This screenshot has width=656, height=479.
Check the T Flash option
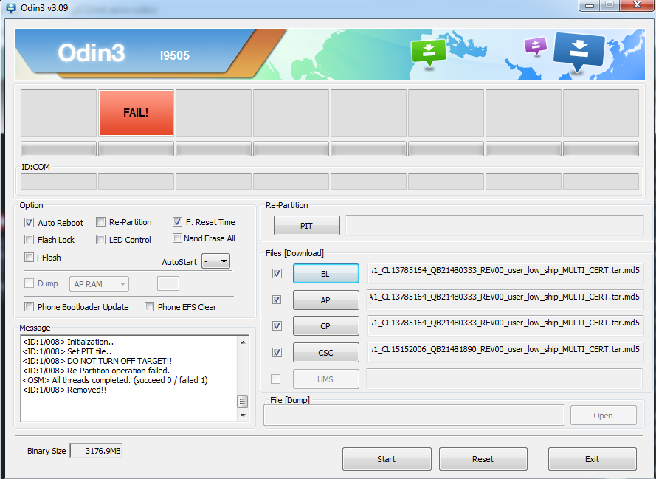pyautogui.click(x=29, y=257)
